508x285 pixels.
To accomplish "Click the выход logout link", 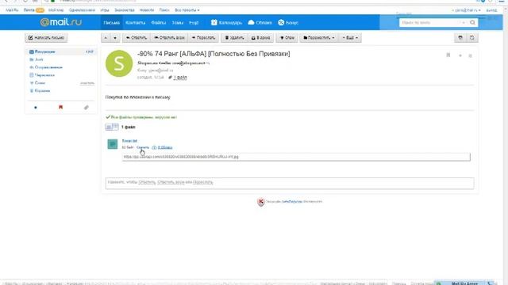I will point(491,10).
